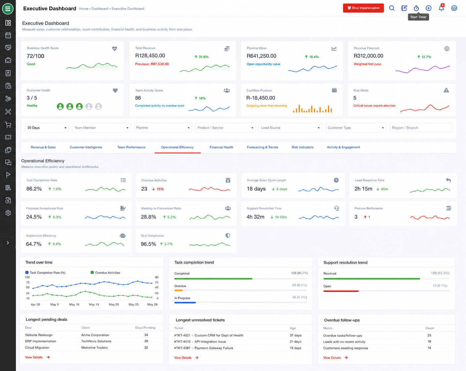
Task: Click the Pipeline Value chart icon
Action: (x=334, y=49)
